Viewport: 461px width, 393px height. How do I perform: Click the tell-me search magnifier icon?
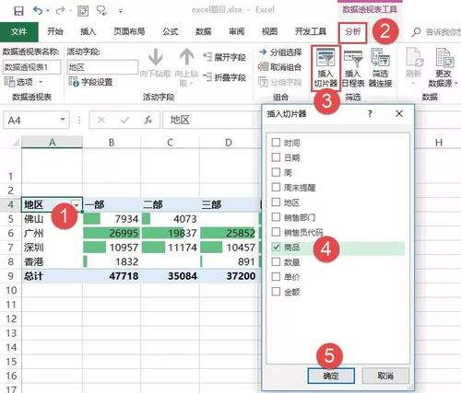tap(416, 32)
